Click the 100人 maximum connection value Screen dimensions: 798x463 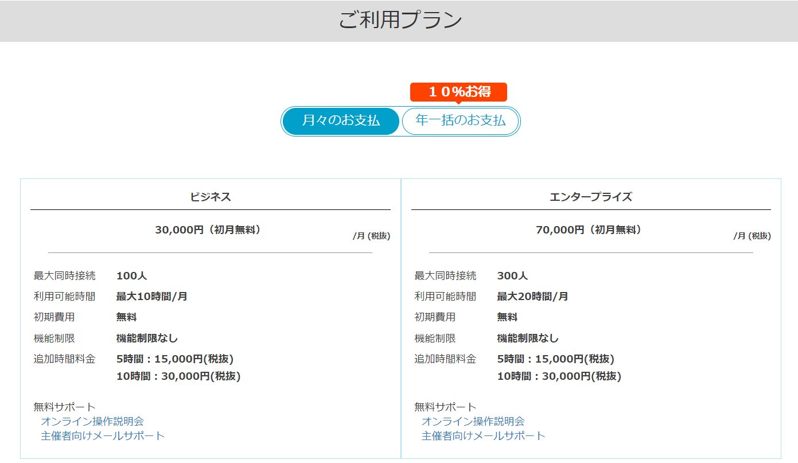point(132,276)
